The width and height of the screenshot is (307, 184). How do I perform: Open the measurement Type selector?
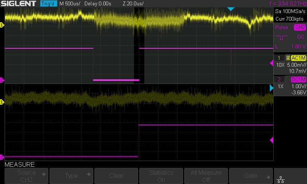71,176
